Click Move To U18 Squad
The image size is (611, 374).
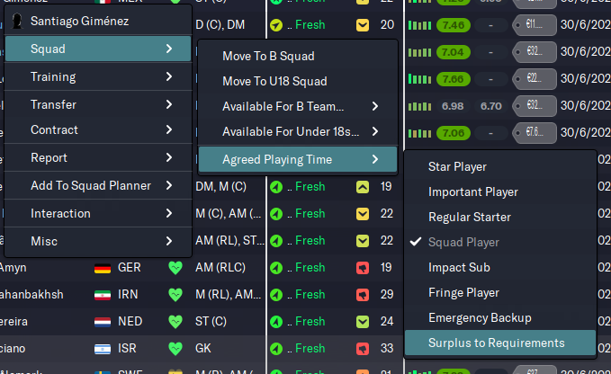pyautogui.click(x=274, y=82)
